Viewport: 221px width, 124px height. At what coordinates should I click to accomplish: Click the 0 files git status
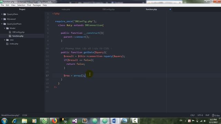pos(216,115)
